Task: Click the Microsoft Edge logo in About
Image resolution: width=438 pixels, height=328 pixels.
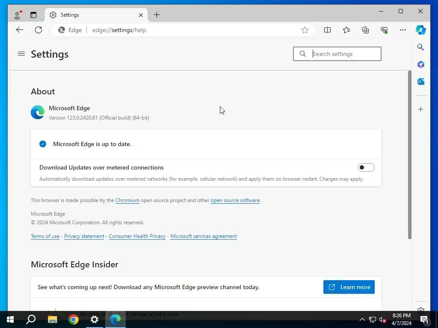Action: (38, 112)
